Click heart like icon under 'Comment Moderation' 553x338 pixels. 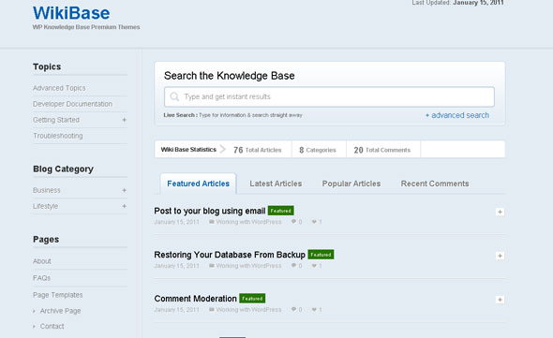pos(314,310)
